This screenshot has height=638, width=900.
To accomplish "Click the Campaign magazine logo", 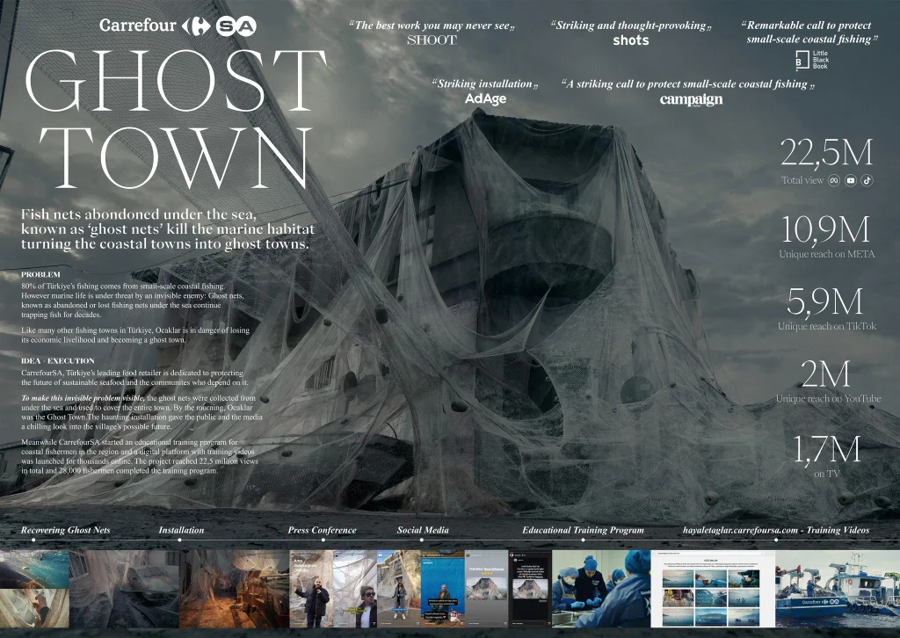I will click(x=691, y=100).
